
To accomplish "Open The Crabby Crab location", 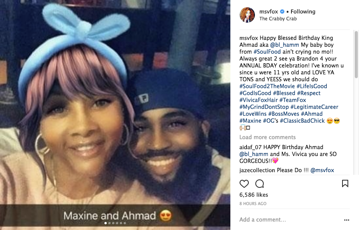I will pos(278,19).
